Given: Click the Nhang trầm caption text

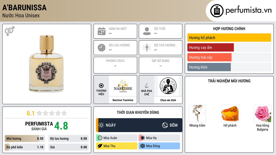Looking at the screenshot, I should pos(197,125).
